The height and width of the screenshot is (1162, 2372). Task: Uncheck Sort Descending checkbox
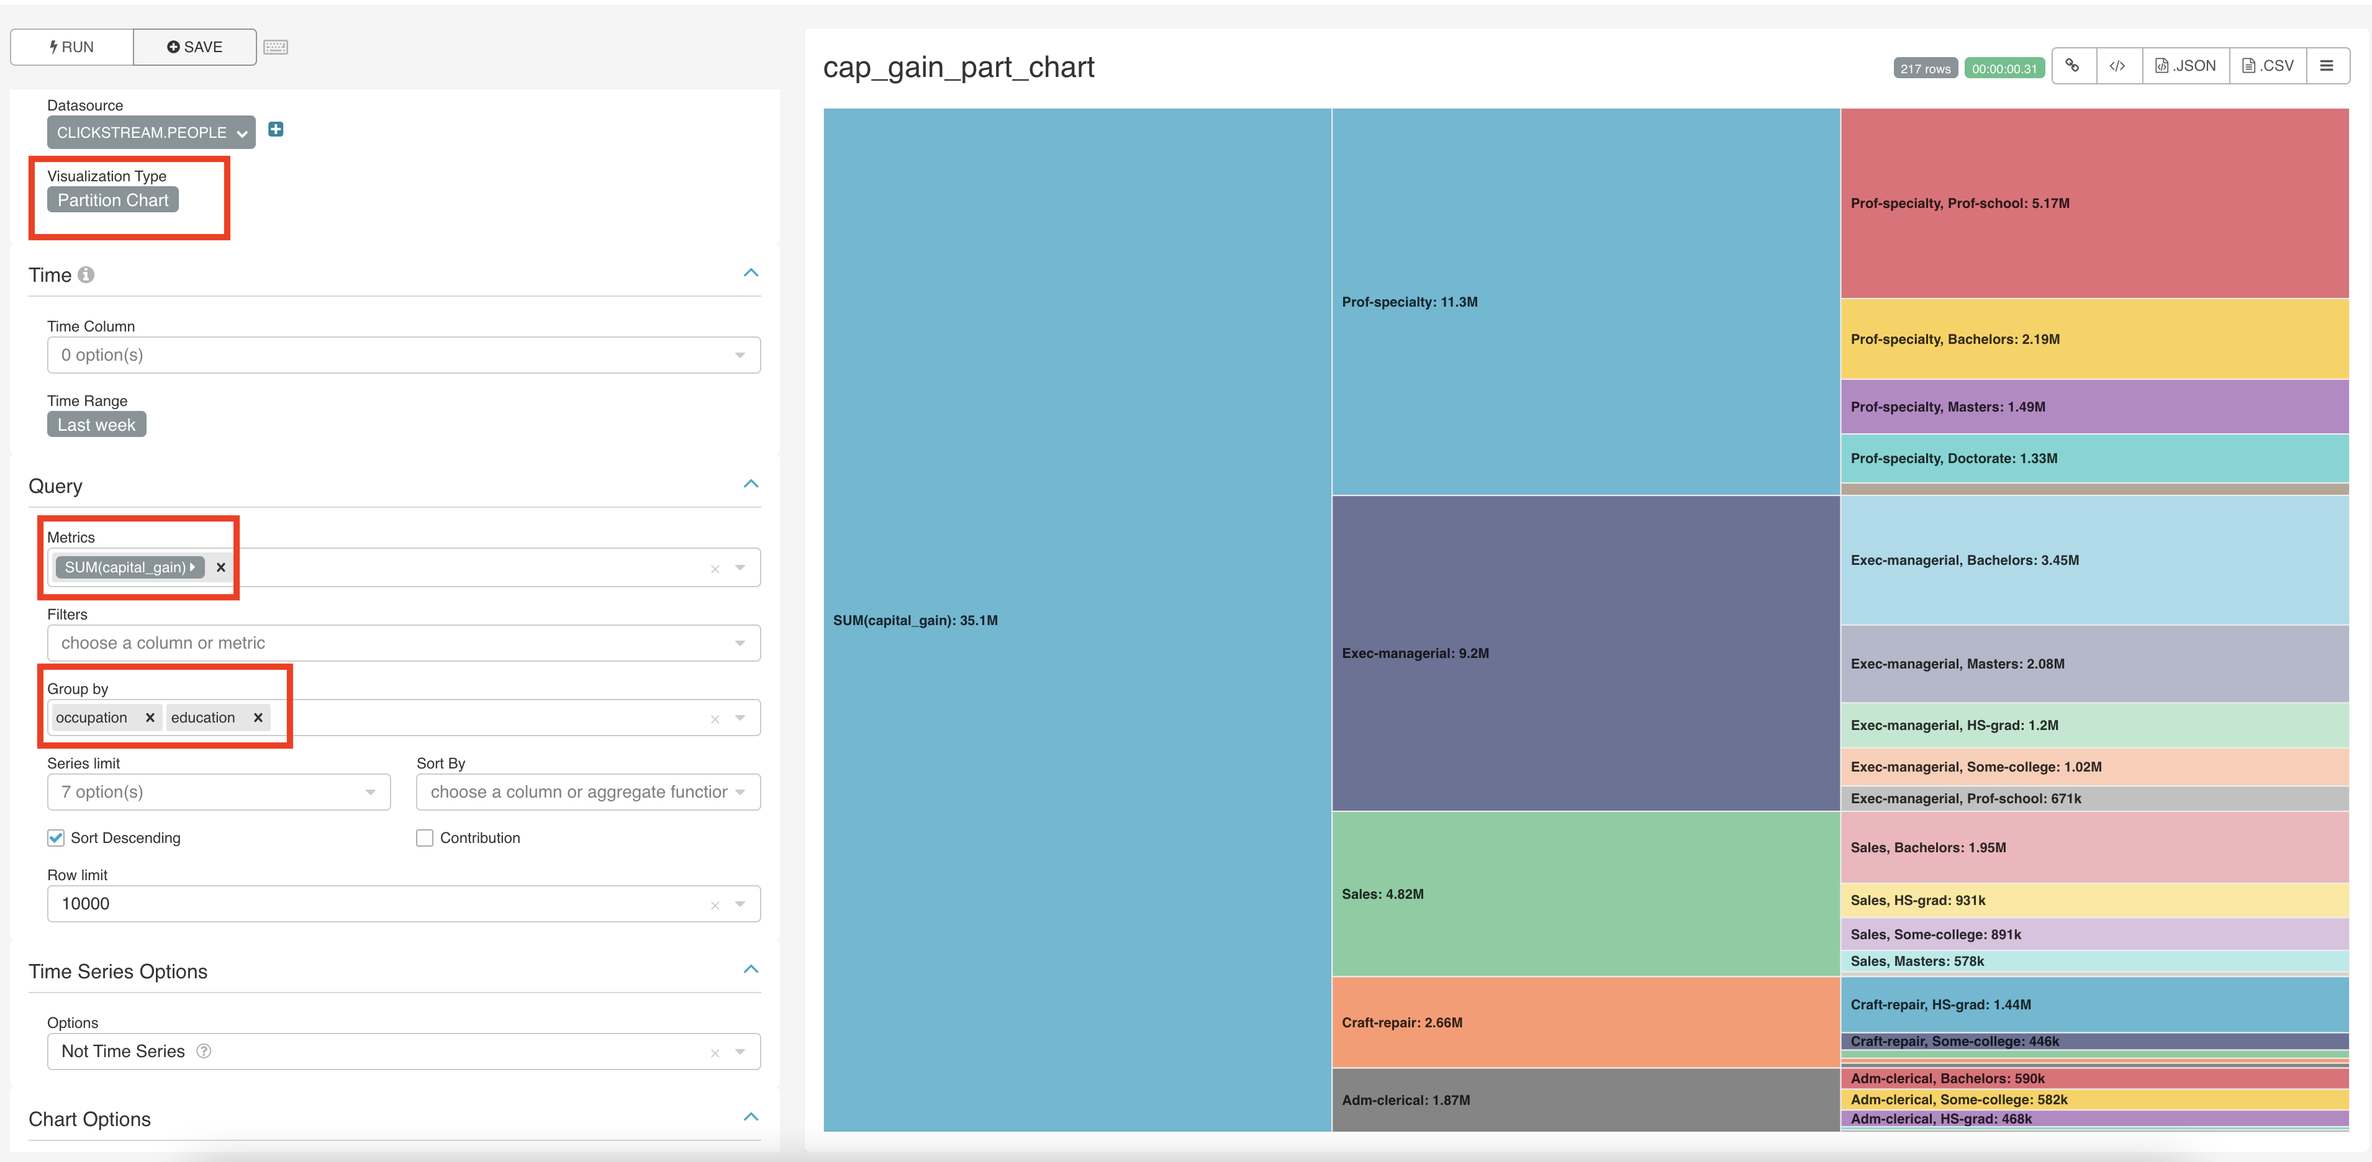click(56, 837)
